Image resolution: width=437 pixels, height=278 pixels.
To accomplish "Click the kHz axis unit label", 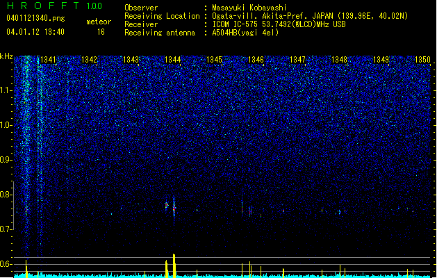I will [6, 56].
